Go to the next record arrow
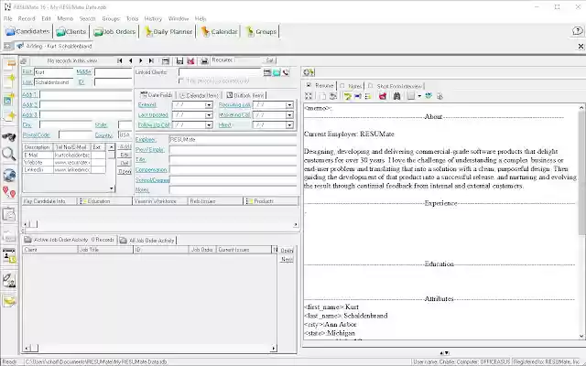This screenshot has height=366, width=586. [141, 60]
